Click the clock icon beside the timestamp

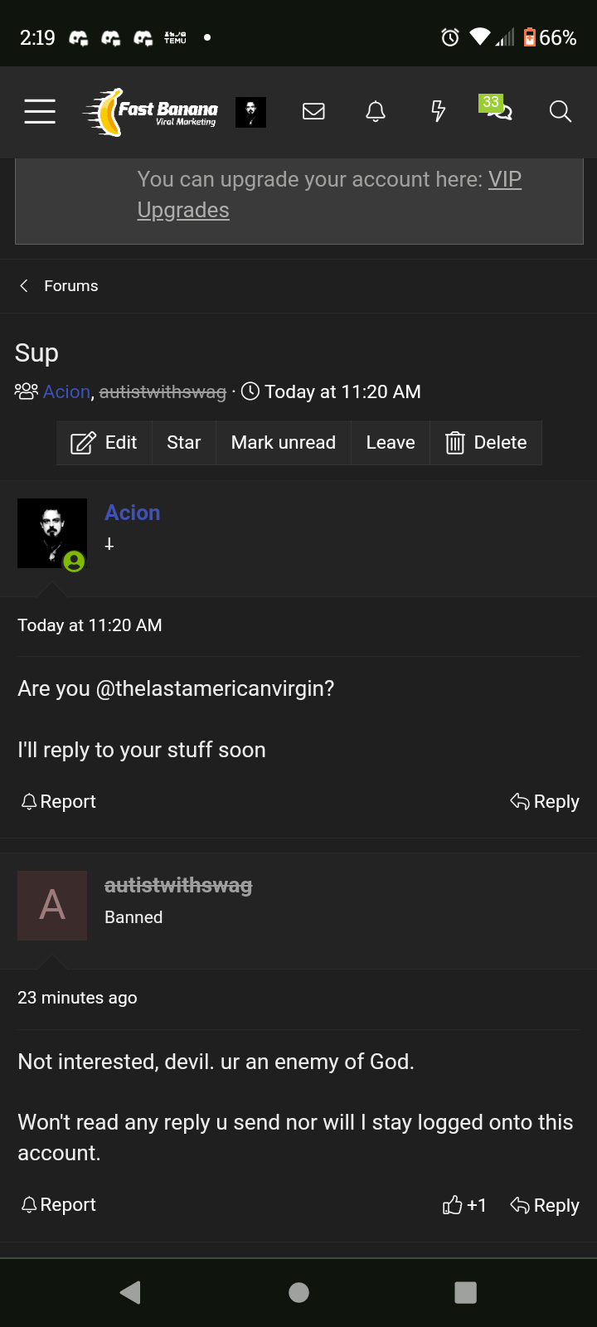coord(250,391)
